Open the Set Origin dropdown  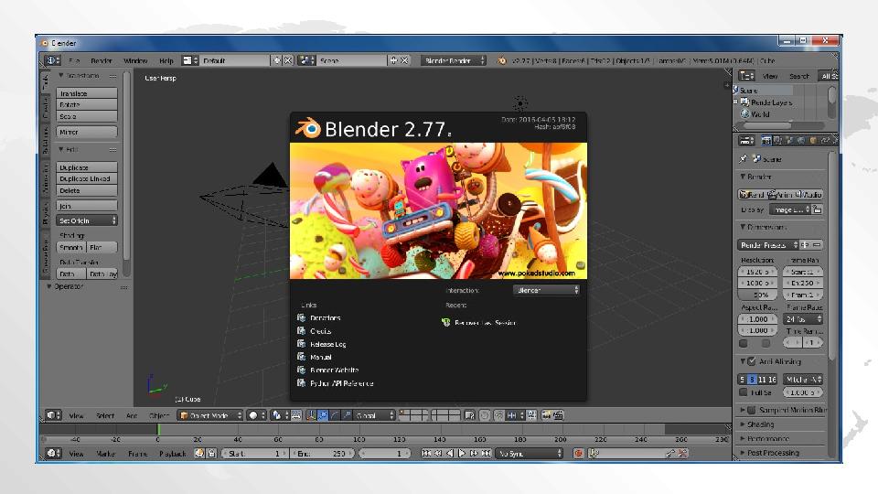[87, 220]
